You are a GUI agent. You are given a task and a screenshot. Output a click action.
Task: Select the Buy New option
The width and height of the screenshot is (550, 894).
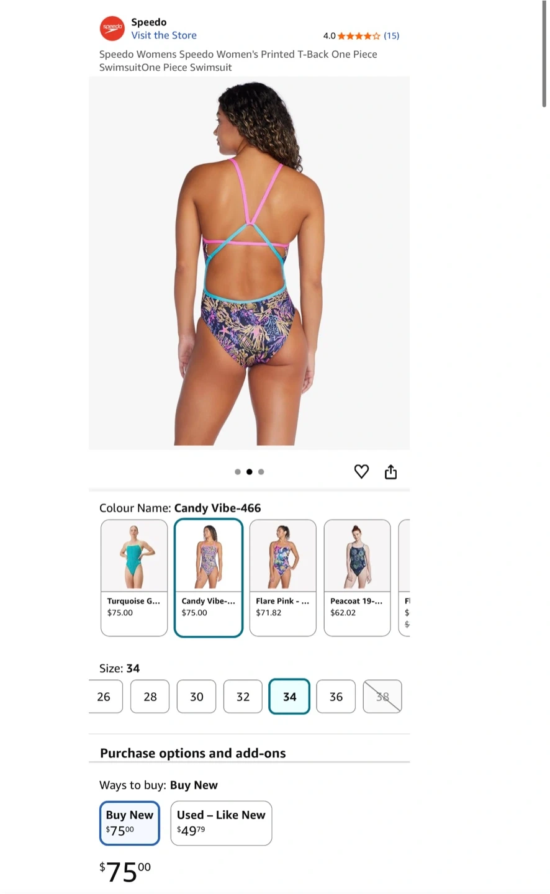pos(130,823)
